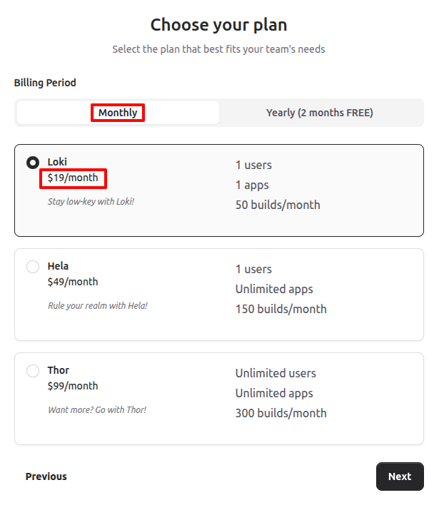Select the Loki plan radio button
439x505 pixels.
(33, 163)
